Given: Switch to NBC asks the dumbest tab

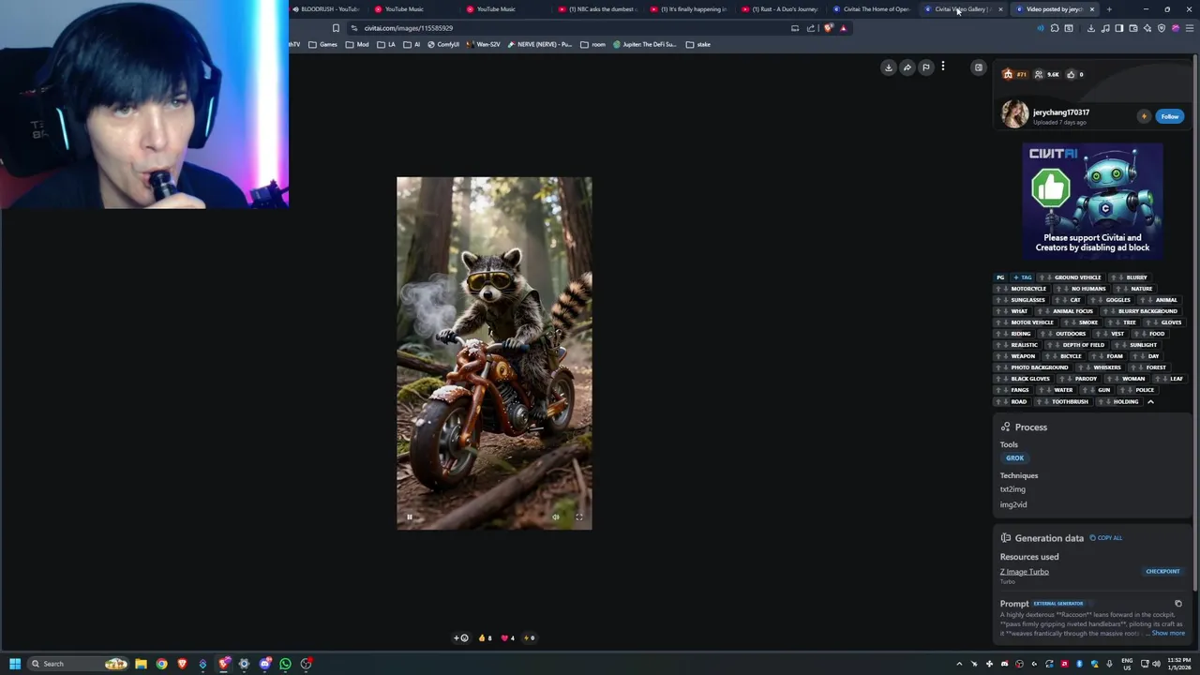Looking at the screenshot, I should click(x=598, y=9).
